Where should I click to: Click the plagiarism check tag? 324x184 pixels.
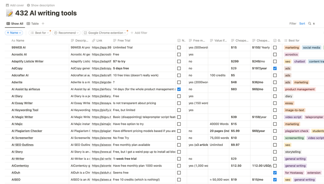click(x=297, y=131)
